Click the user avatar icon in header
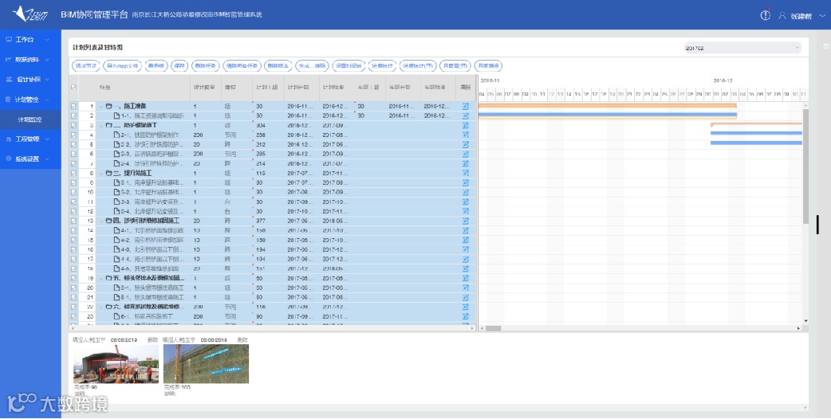The width and height of the screenshot is (831, 419). (x=782, y=15)
